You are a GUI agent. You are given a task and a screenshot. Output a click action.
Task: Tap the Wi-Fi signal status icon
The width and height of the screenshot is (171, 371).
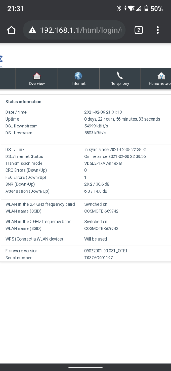click(x=131, y=9)
